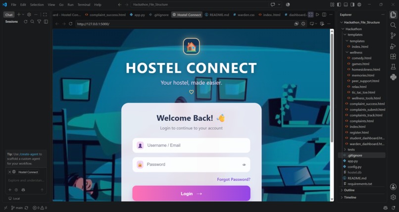Image resolution: width=399 pixels, height=212 pixels.
Task: Open the browser preview device dropdown
Action: pyautogui.click(x=316, y=24)
